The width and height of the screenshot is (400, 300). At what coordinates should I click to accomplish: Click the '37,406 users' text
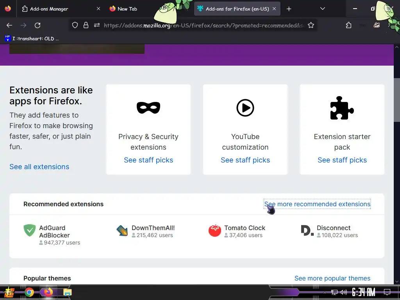[x=246, y=235]
